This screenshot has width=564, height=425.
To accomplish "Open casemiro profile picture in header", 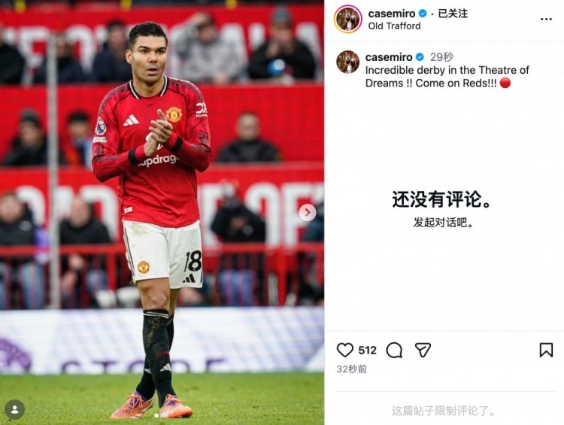I will (348, 19).
